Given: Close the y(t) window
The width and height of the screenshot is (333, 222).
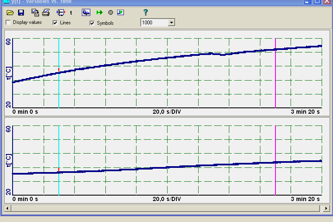Looking at the screenshot, I should (327, 2).
